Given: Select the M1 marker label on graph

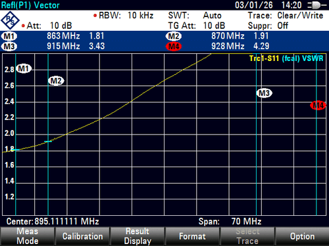Looking at the screenshot, I should coord(24,69).
